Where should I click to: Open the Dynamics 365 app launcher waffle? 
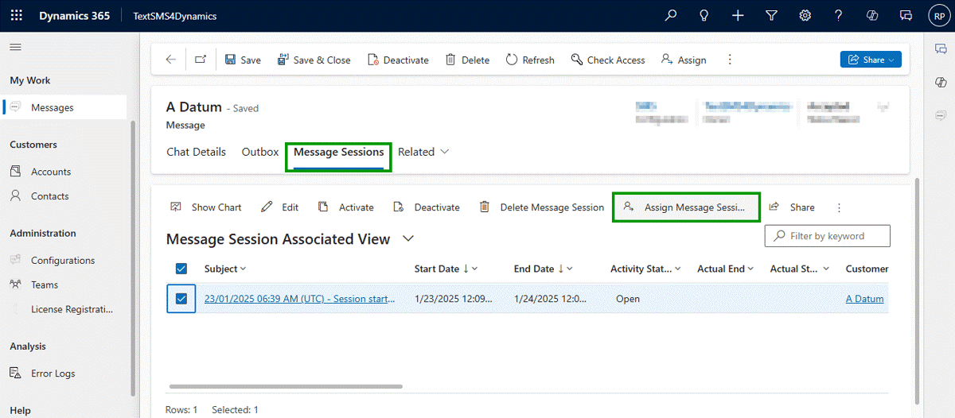[x=17, y=16]
